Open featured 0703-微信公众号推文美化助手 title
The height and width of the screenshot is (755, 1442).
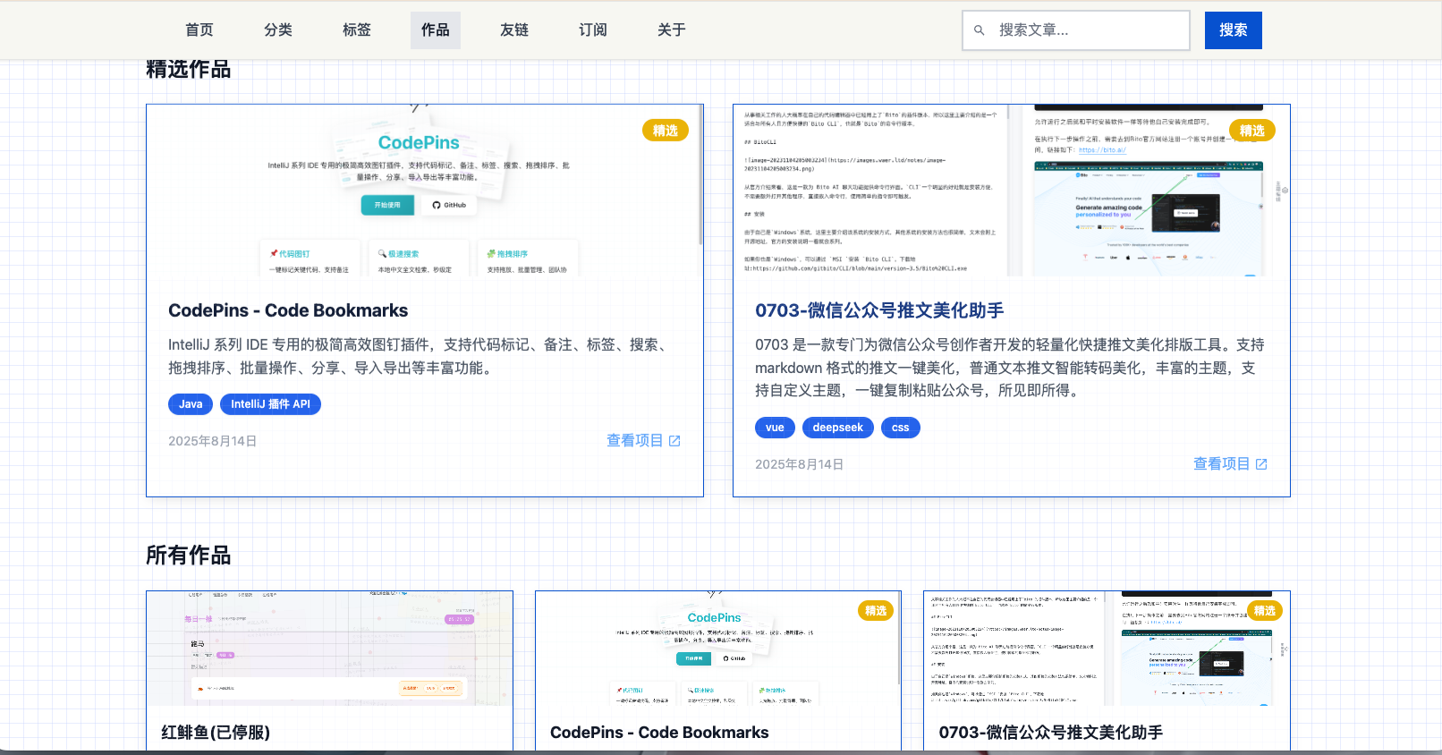[879, 310]
